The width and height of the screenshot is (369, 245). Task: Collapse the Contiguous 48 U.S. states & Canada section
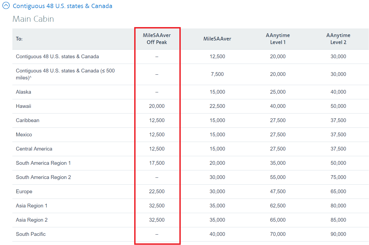click(6, 6)
